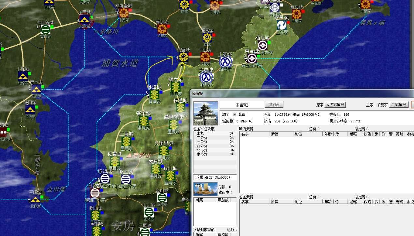The image size is (414, 236).
Task: Select the 佐是城 castle crest icon
Action: click(x=180, y=108)
